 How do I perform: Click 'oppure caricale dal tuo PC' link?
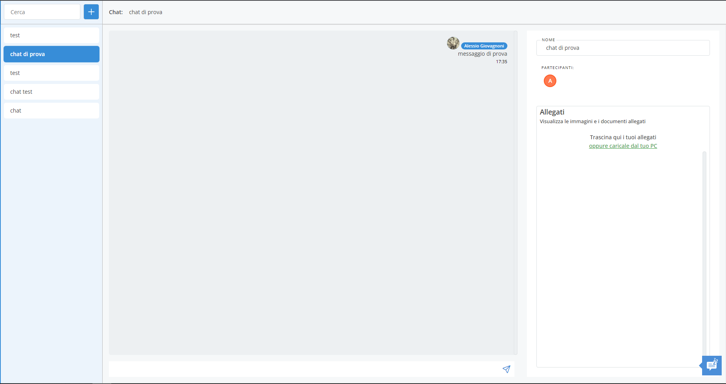click(623, 146)
